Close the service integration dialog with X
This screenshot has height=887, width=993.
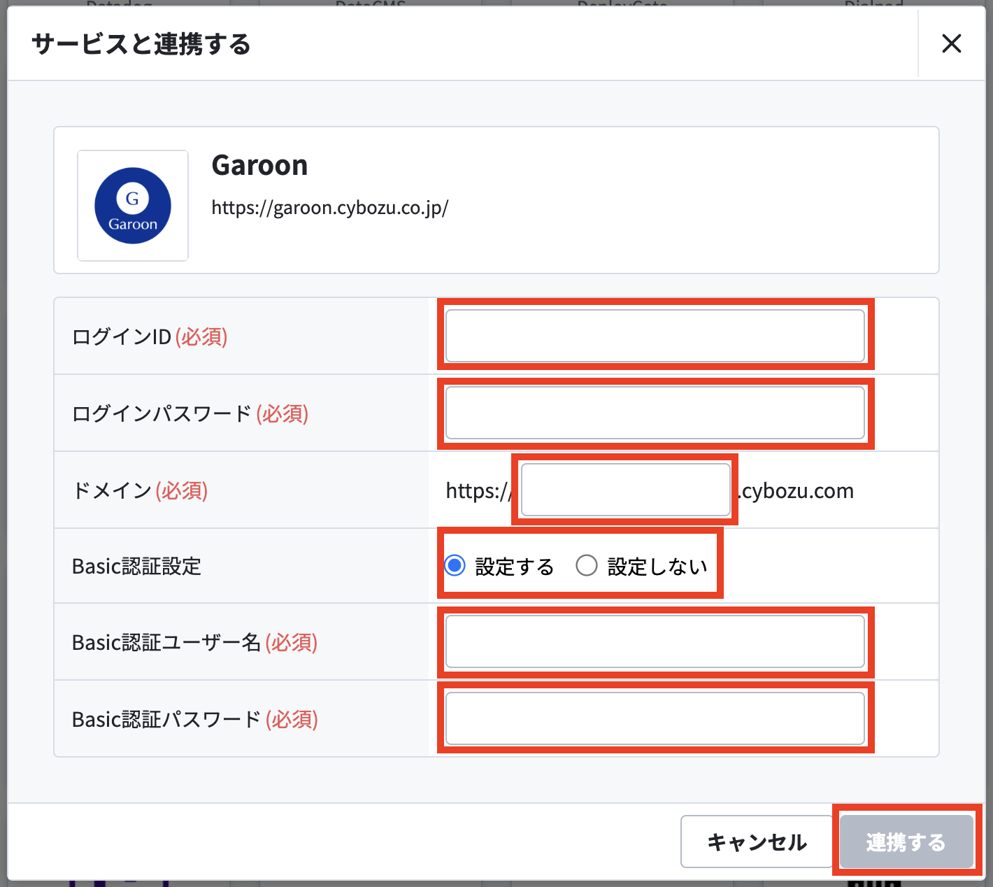(x=951, y=43)
